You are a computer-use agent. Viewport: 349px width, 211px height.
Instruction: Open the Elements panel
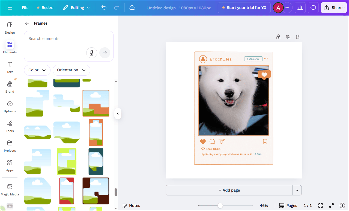coord(10,47)
